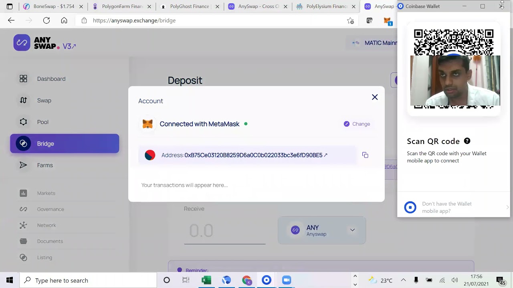The image size is (513, 288).
Task: Click the browser Back arrow
Action: [11, 20]
